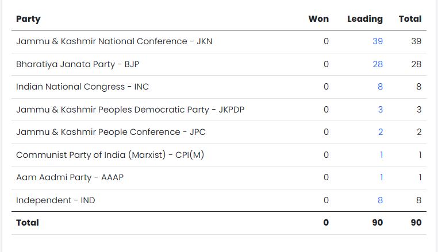Click the Independent leading count link
This screenshot has width=438, height=252.
pyautogui.click(x=380, y=200)
